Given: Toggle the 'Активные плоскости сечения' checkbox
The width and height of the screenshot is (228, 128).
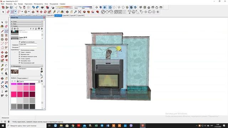Looking at the screenshot, I should pos(20,57).
